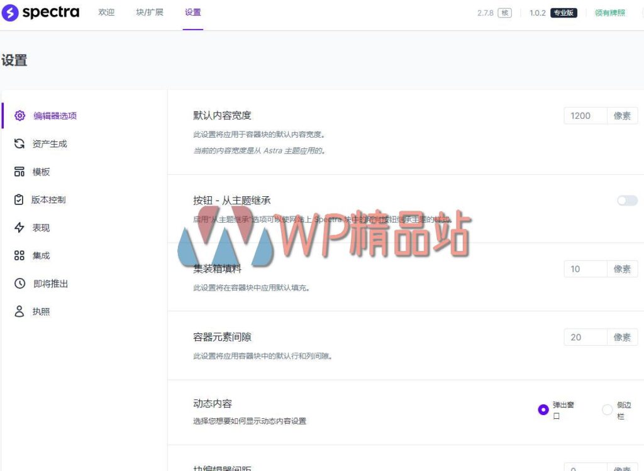Image resolution: width=644 pixels, height=471 pixels.
Task: Click inside the 1200 width input field
Action: coord(585,116)
